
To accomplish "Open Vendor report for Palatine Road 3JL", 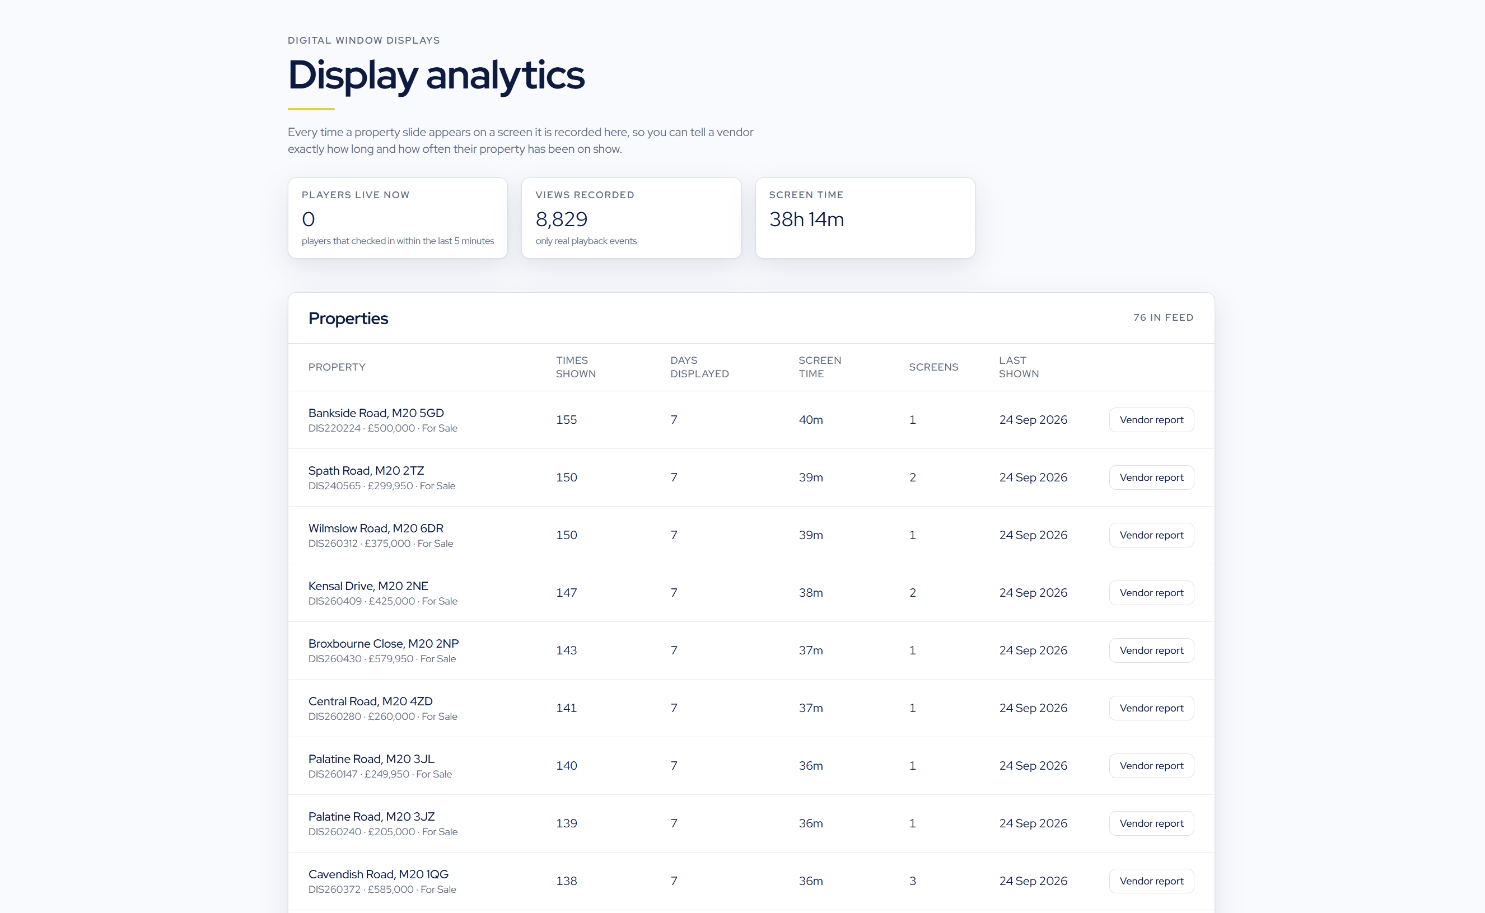I will click(x=1151, y=766).
